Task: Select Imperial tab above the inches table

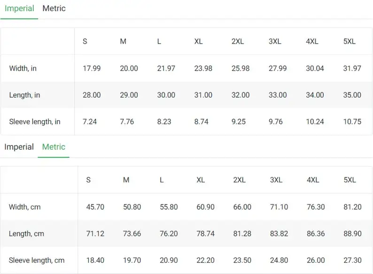Action: 19,8
